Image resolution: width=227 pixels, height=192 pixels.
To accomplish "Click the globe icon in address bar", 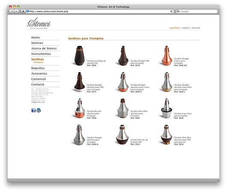I will click(x=28, y=11).
